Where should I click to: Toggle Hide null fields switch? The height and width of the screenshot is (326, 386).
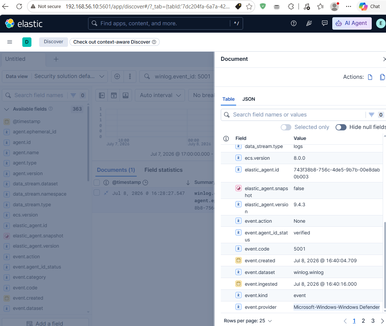pyautogui.click(x=341, y=127)
